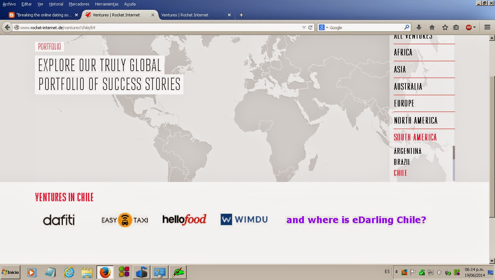
Task: Open the Historial menu
Action: (56, 4)
